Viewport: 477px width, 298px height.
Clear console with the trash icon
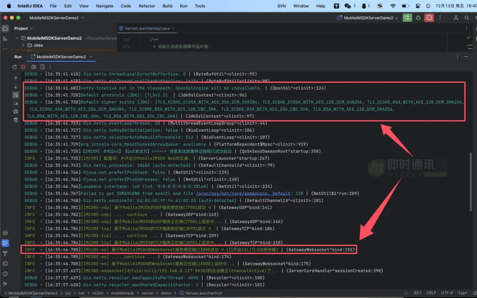tap(16, 120)
